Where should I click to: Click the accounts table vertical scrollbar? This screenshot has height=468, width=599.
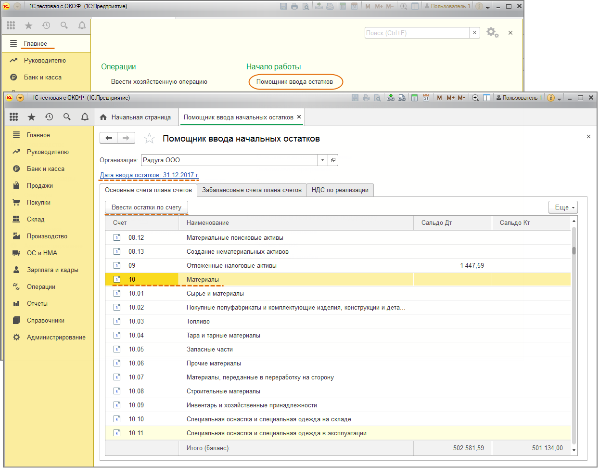click(574, 337)
